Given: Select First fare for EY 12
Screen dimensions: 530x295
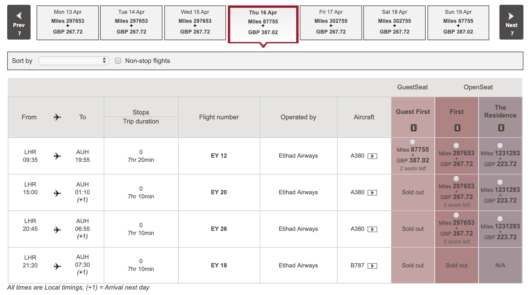Looking at the screenshot, I should click(456, 146).
